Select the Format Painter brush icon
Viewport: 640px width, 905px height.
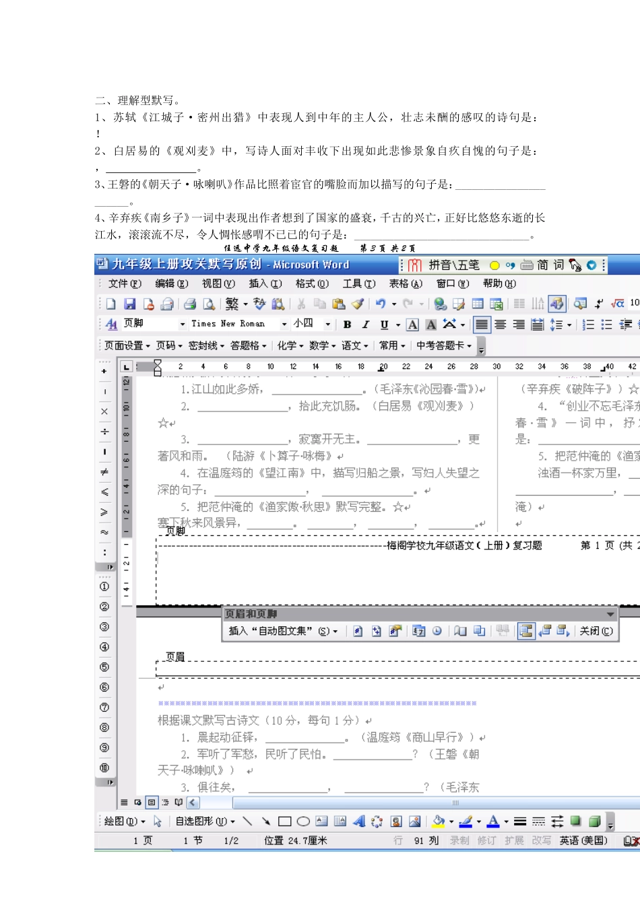click(x=358, y=304)
